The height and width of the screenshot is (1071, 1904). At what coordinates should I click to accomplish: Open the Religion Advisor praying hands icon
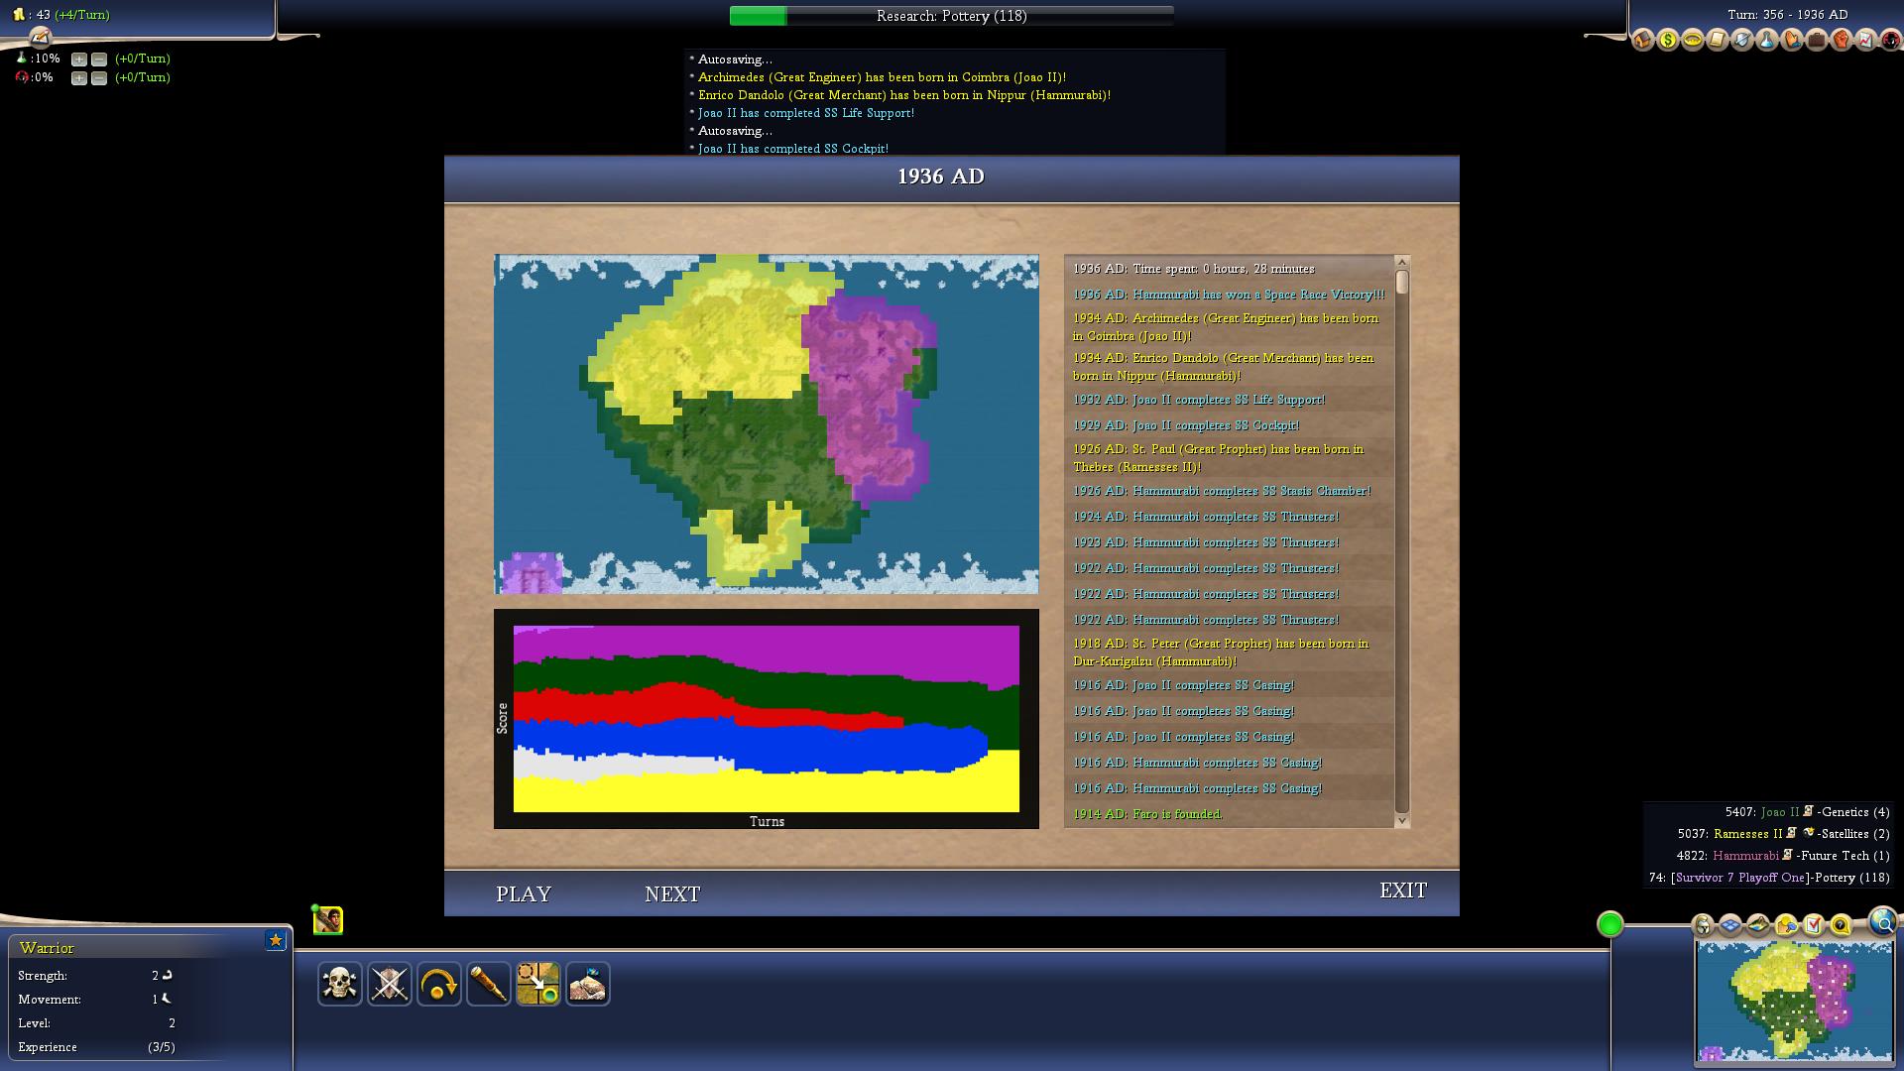(1792, 40)
